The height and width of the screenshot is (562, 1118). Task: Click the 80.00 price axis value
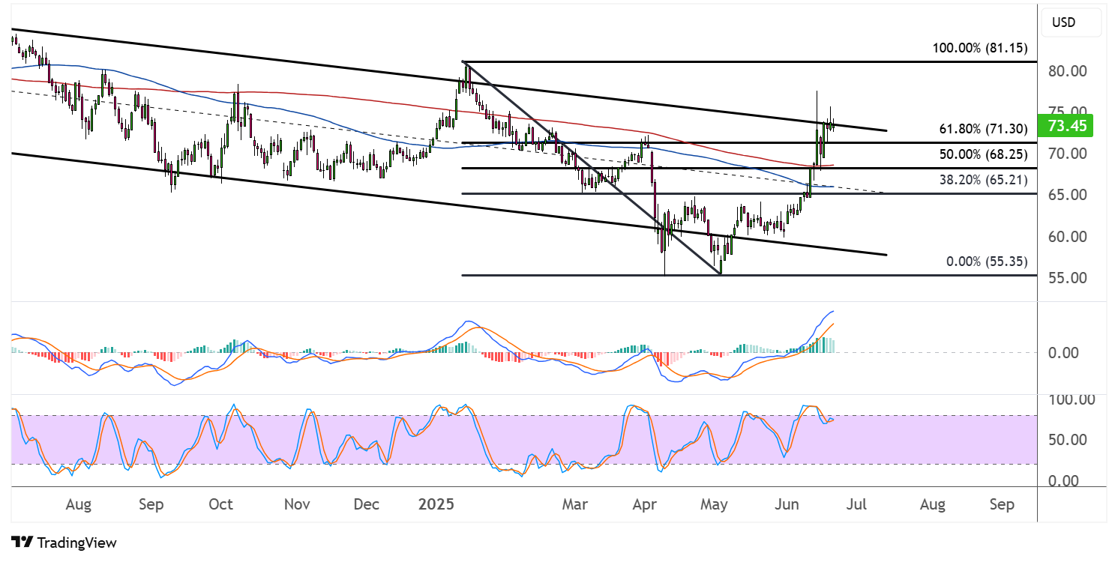[x=1068, y=71]
